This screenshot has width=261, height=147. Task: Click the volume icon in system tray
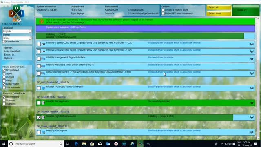coord(230,144)
